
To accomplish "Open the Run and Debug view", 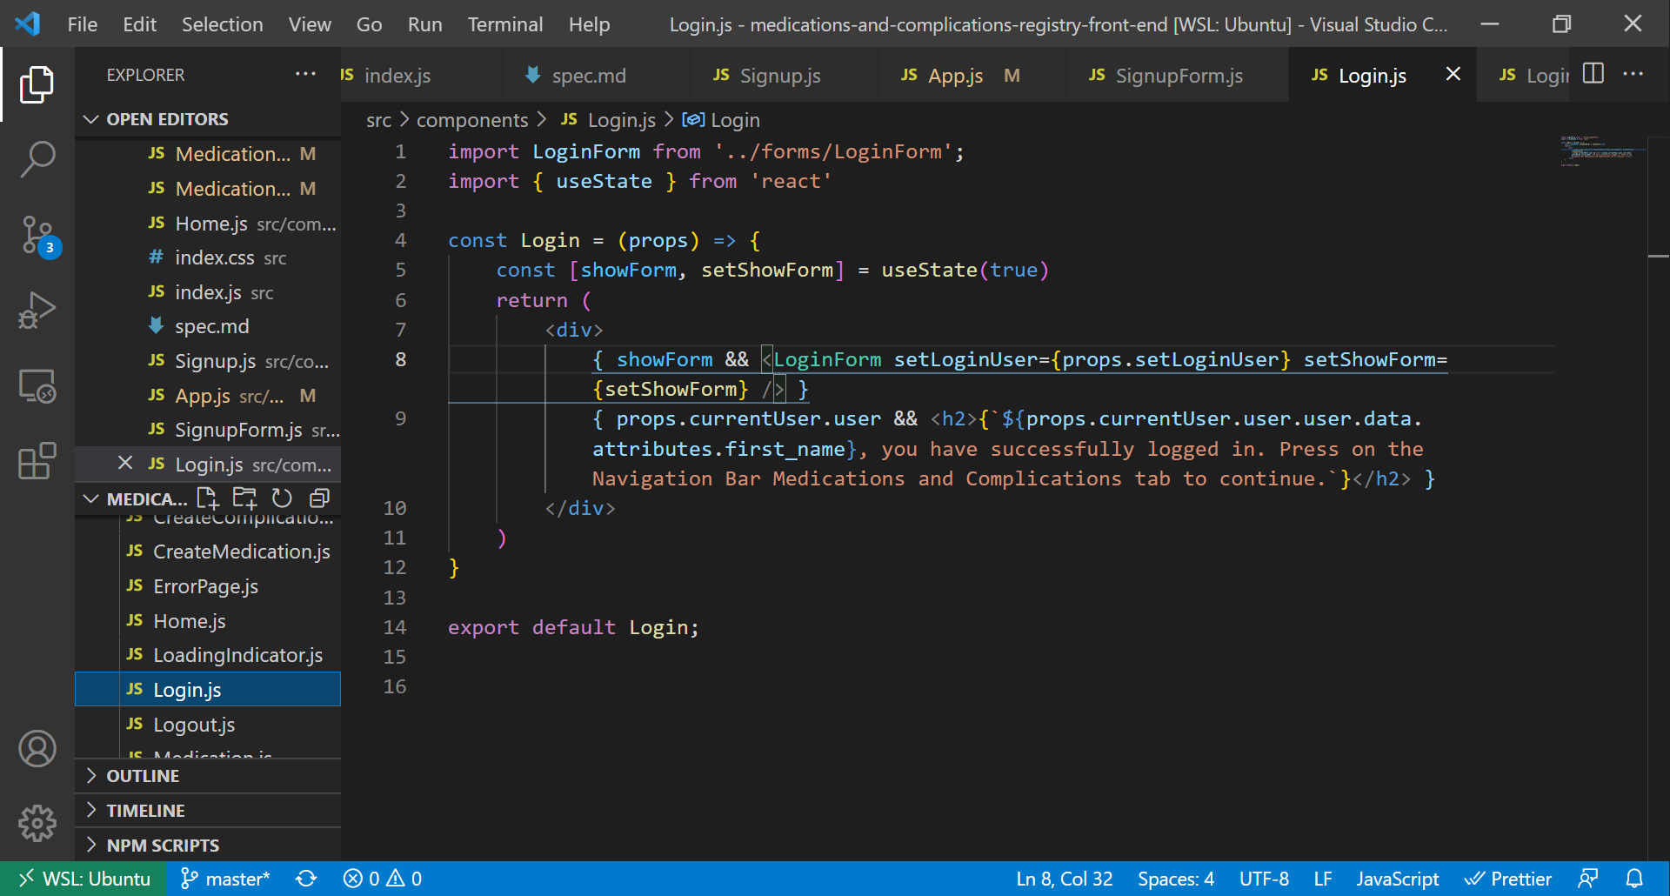I will point(37,310).
